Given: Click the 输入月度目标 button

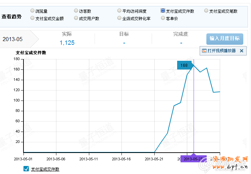Looking at the screenshot, I should [224, 39].
